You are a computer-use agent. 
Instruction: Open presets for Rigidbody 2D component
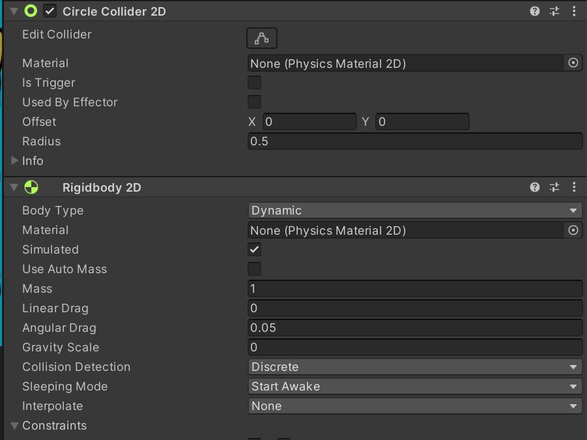click(554, 187)
